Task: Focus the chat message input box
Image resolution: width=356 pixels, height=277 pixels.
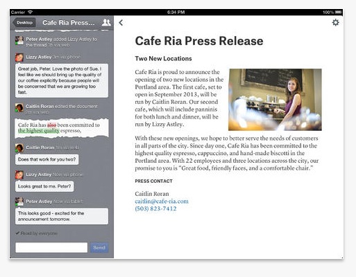Action: tap(51, 247)
